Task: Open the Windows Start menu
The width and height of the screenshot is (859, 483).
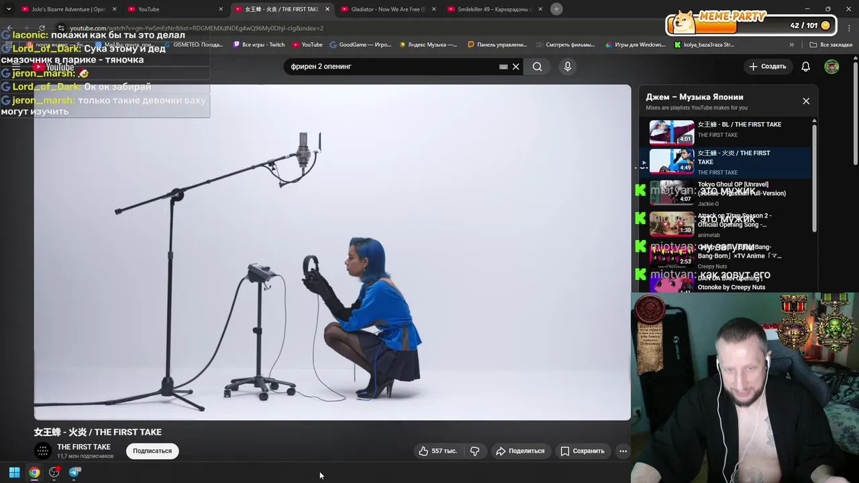Action: tap(14, 472)
